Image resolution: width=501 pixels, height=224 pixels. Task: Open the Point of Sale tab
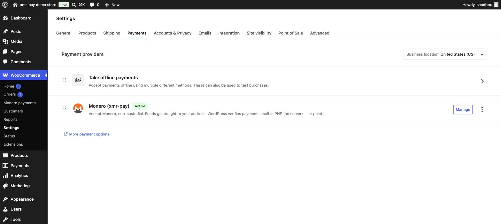click(x=291, y=33)
